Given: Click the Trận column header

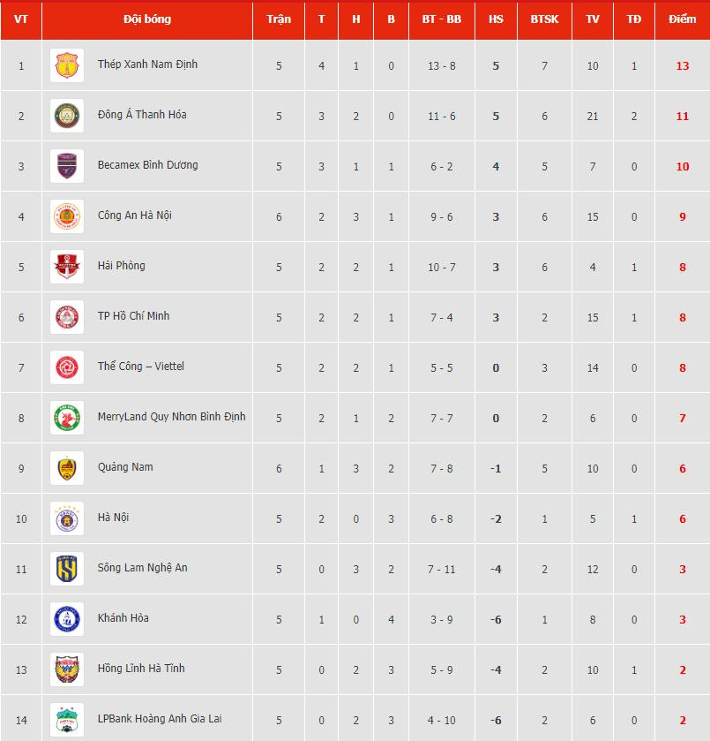Looking at the screenshot, I should pyautogui.click(x=279, y=19).
